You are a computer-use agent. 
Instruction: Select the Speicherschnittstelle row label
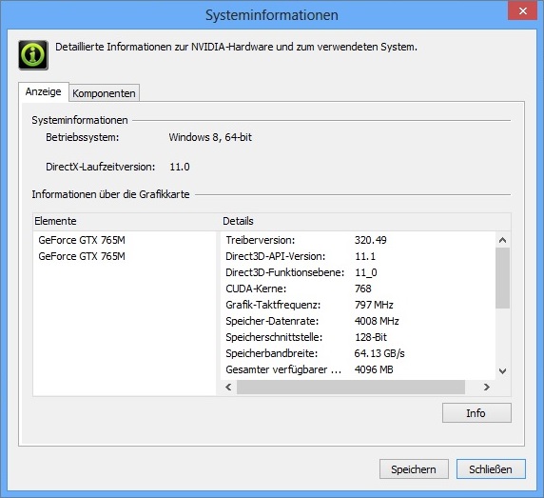click(x=274, y=337)
